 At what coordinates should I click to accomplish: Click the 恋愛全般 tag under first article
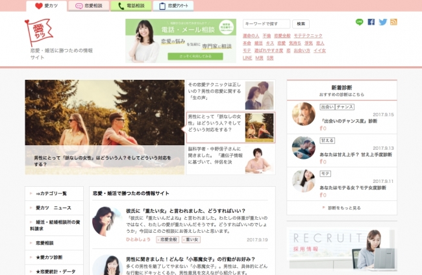pyautogui.click(x=168, y=239)
